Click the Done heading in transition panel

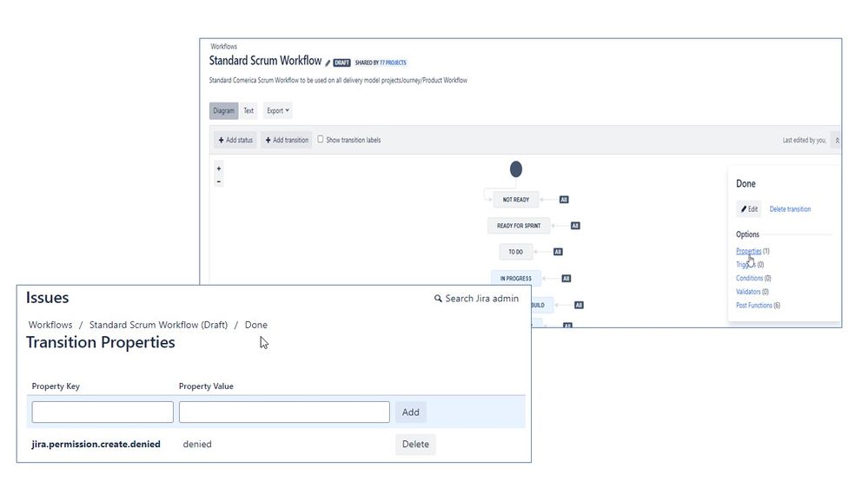[x=745, y=184]
